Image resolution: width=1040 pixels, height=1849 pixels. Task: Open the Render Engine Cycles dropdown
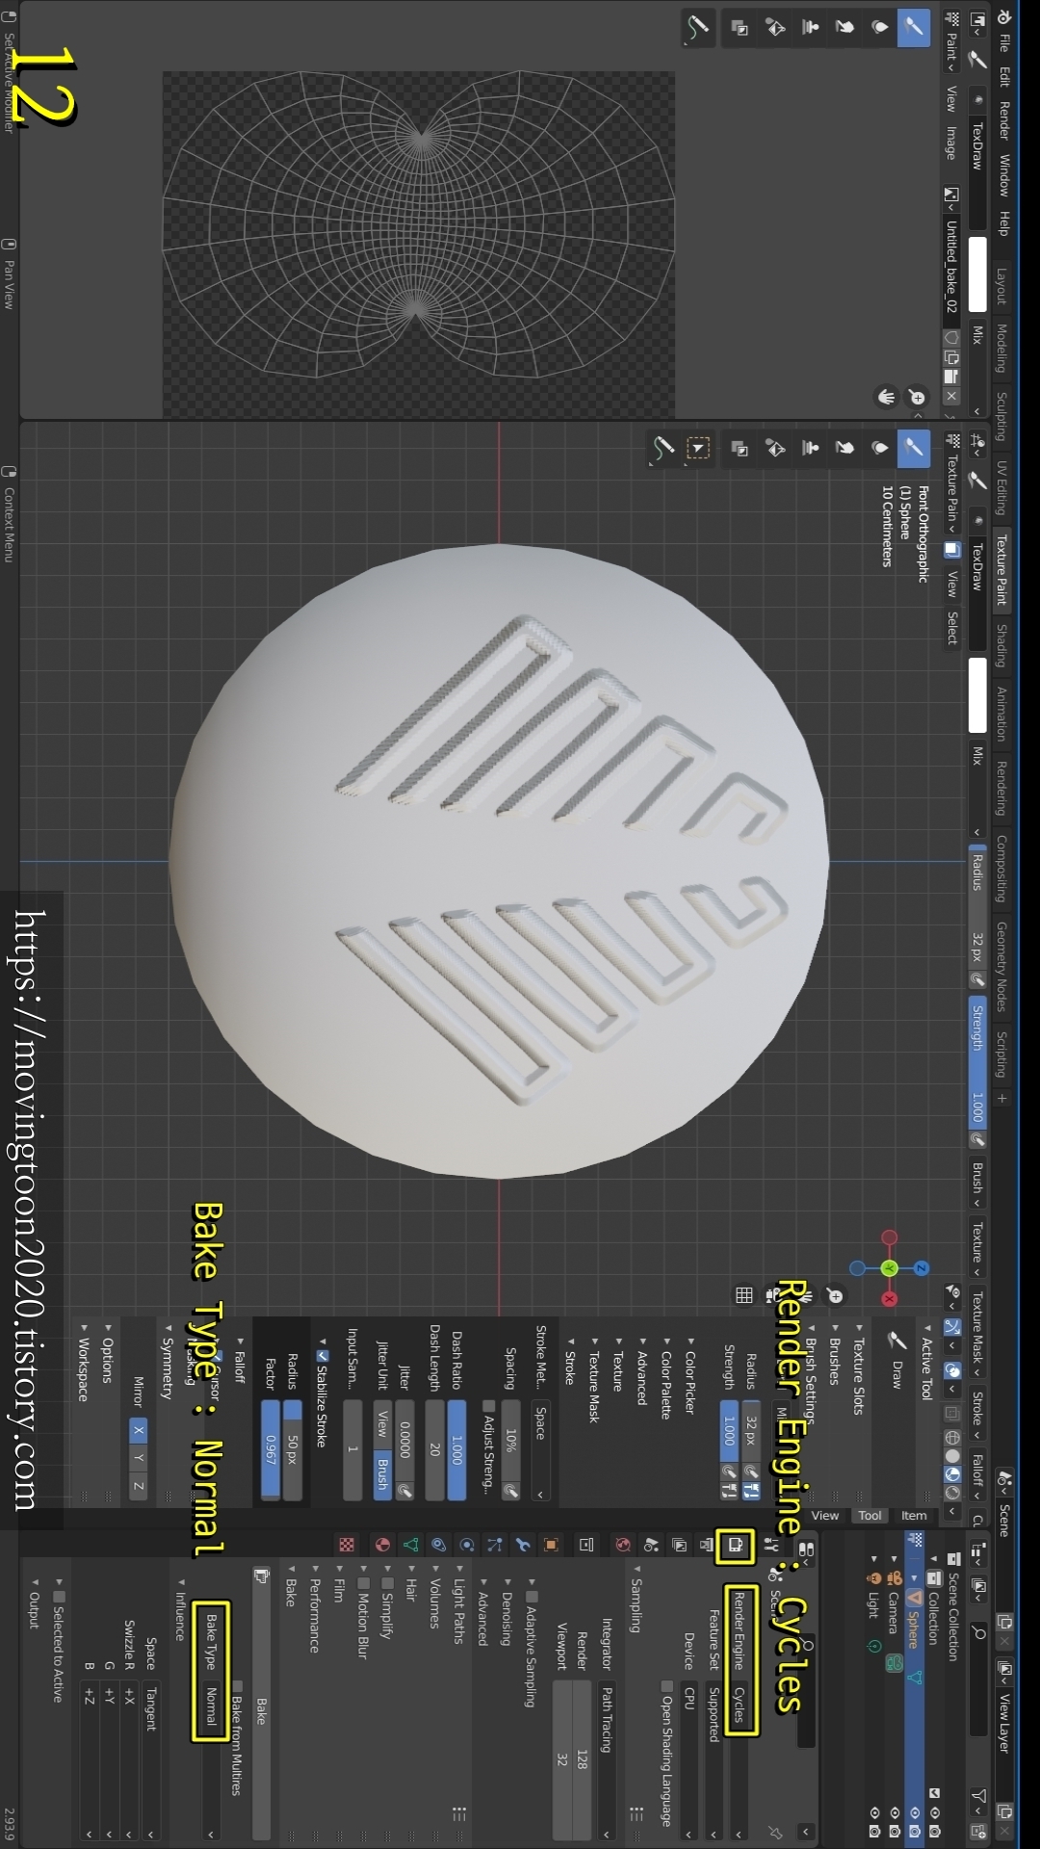click(x=739, y=1761)
